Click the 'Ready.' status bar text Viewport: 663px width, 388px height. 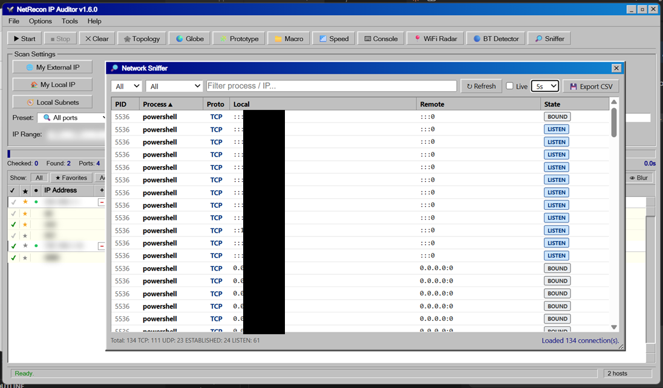point(24,373)
